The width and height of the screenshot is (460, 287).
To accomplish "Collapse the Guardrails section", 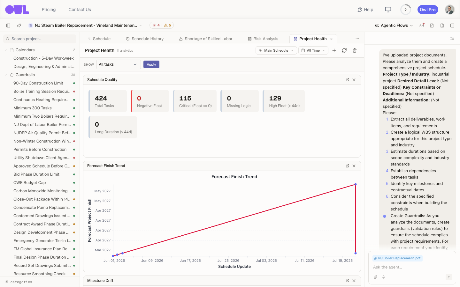I will [6, 75].
